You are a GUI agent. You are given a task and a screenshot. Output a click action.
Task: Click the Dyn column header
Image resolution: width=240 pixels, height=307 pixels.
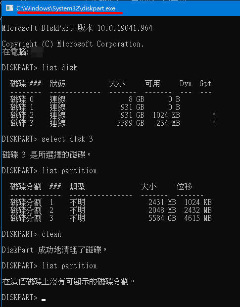pos(186,84)
